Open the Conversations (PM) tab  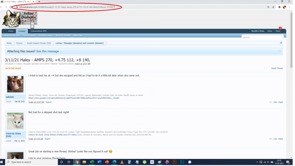pos(38,31)
